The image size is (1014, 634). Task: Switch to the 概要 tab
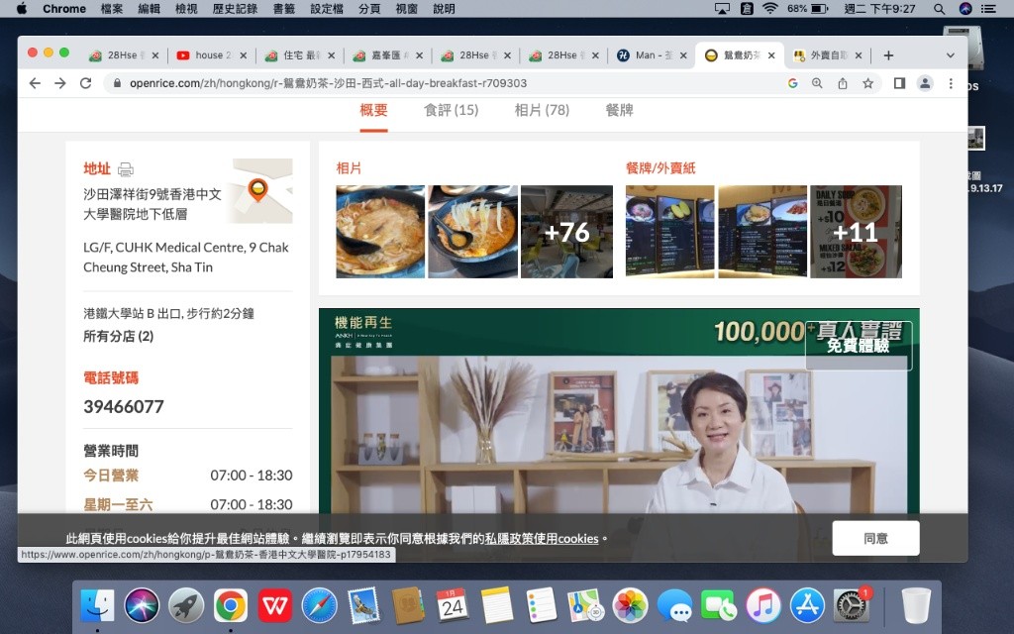pyautogui.click(x=373, y=110)
